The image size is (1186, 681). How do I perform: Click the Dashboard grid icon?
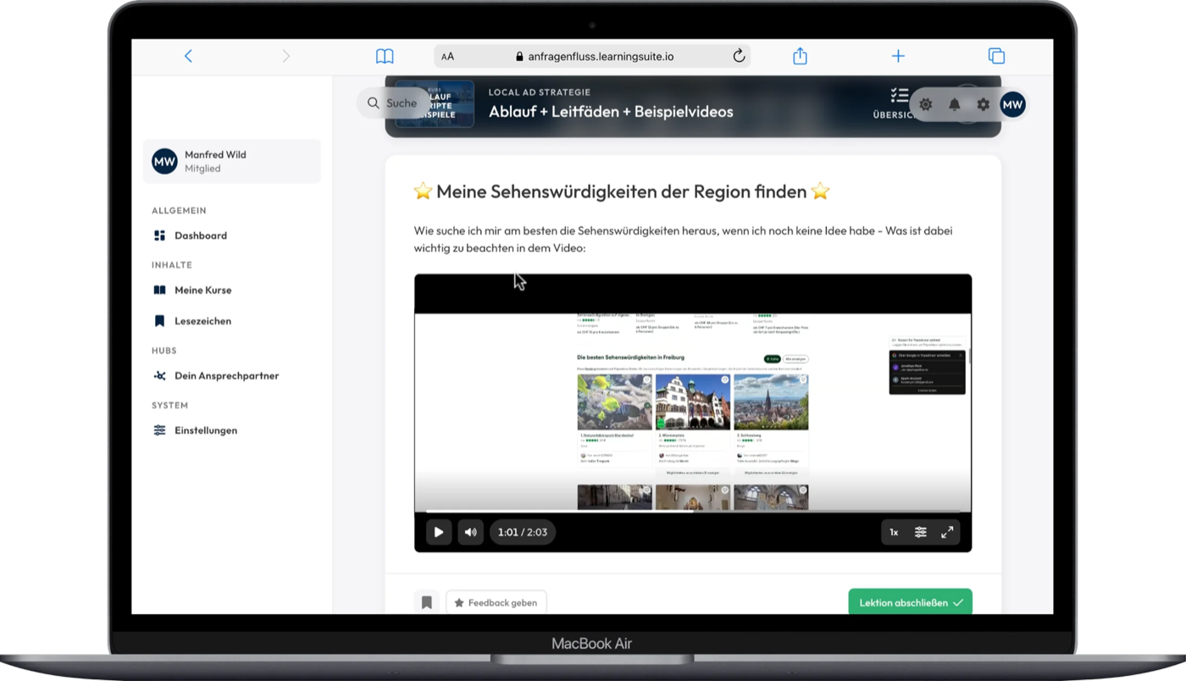coord(159,235)
